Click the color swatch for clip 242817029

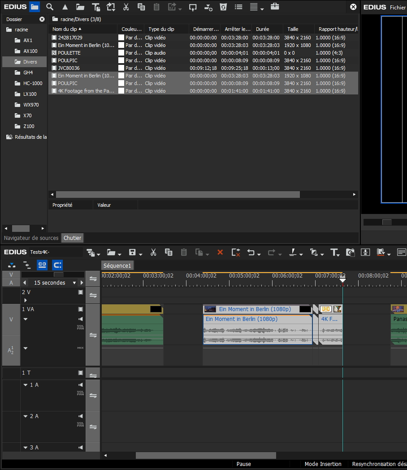pos(121,38)
